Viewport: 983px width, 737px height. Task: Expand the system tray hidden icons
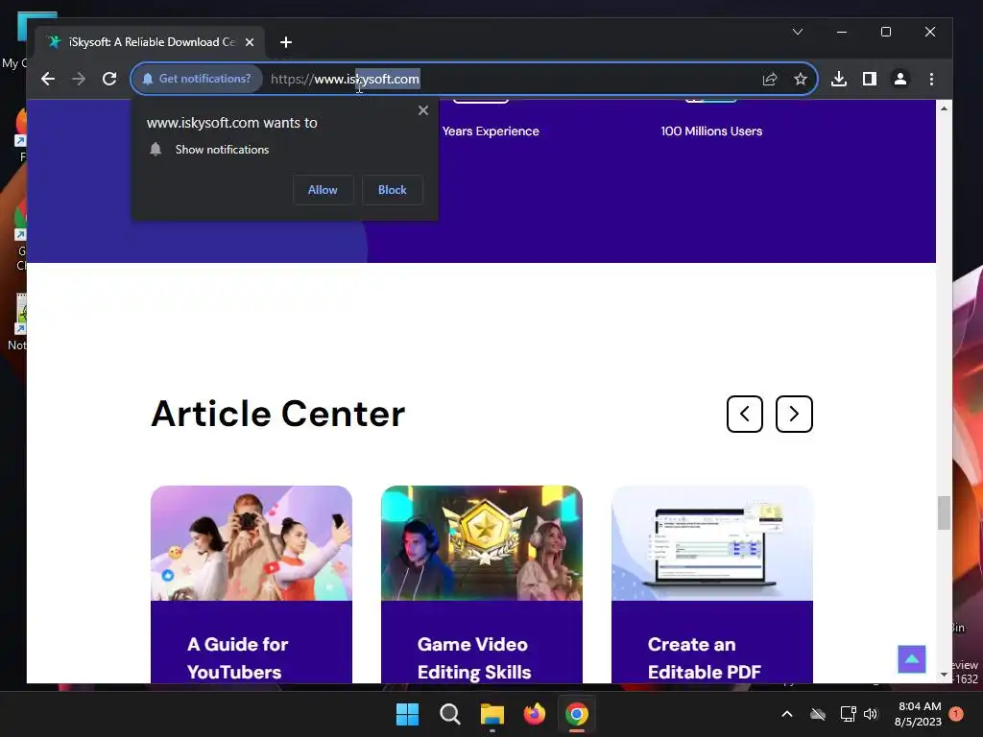click(787, 714)
